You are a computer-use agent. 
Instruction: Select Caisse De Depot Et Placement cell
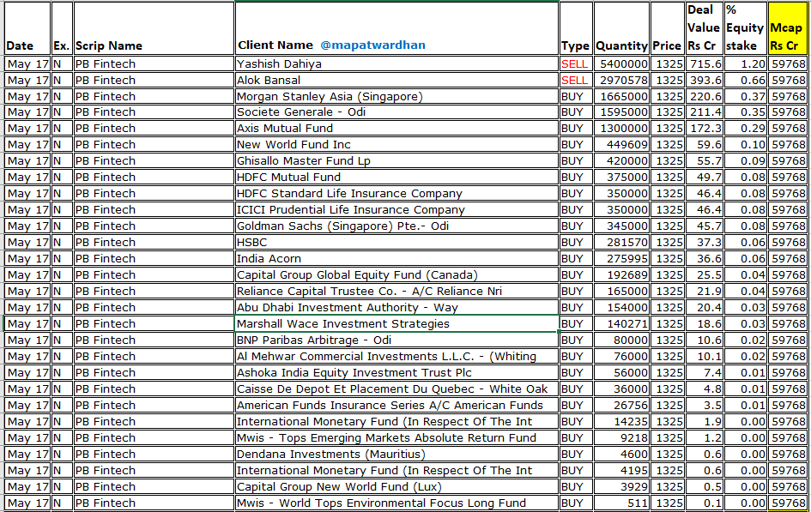pyautogui.click(x=396, y=389)
